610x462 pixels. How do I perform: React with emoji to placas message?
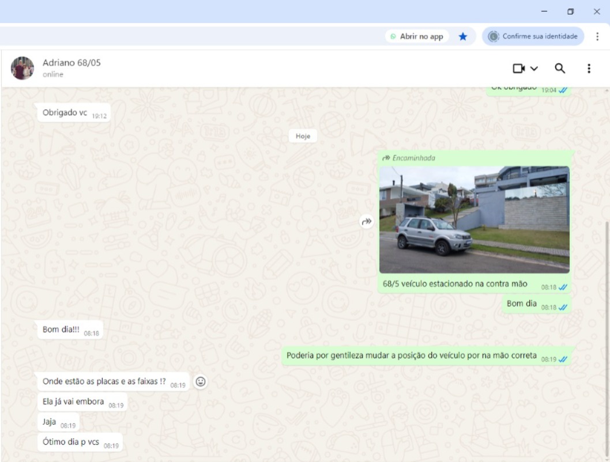(x=200, y=381)
